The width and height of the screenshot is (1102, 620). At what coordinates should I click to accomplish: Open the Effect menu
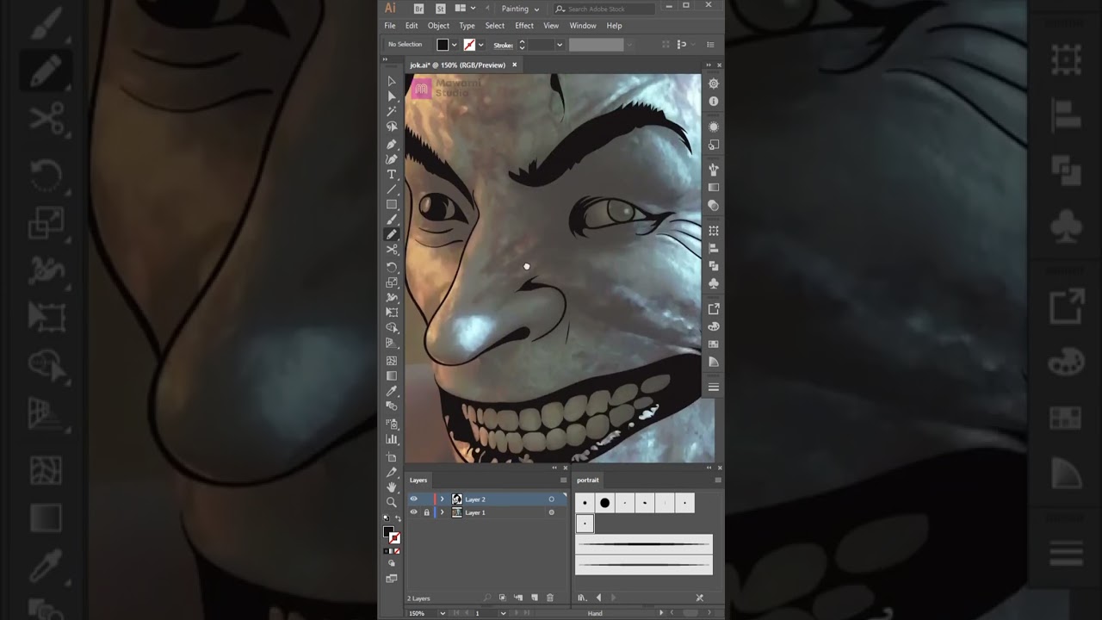[524, 26]
